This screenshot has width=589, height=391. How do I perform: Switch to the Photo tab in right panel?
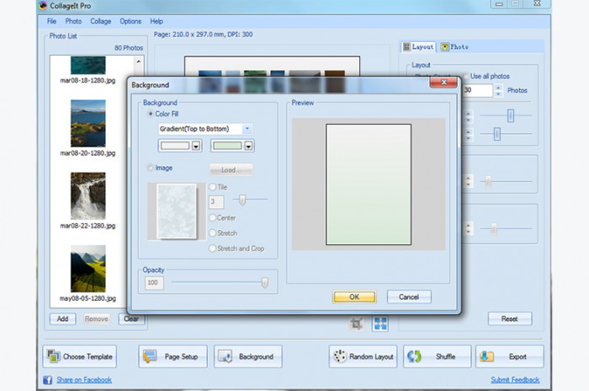pos(455,46)
